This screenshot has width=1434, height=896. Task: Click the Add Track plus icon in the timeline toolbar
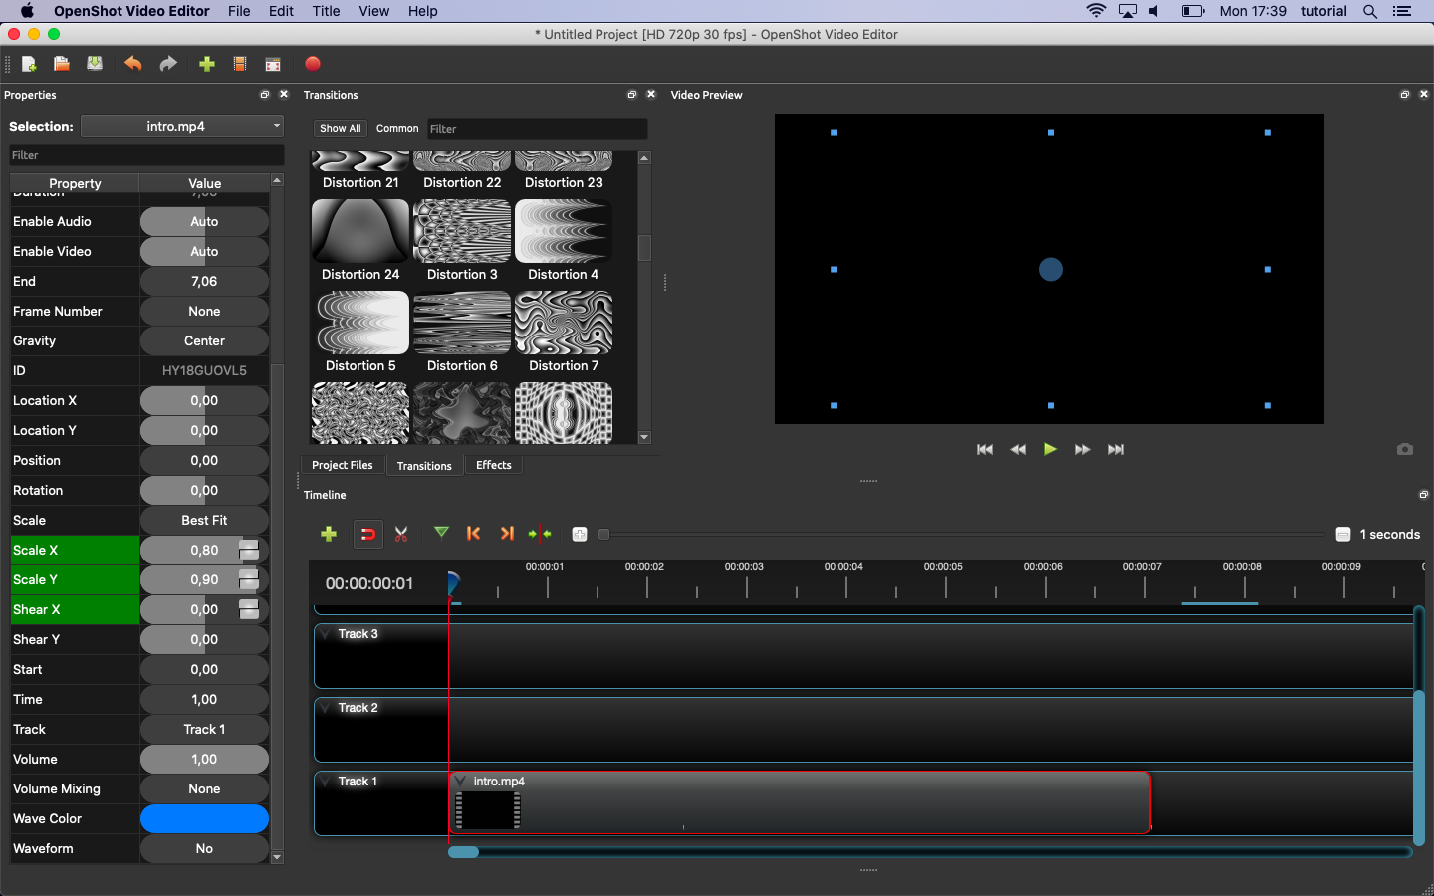point(329,535)
